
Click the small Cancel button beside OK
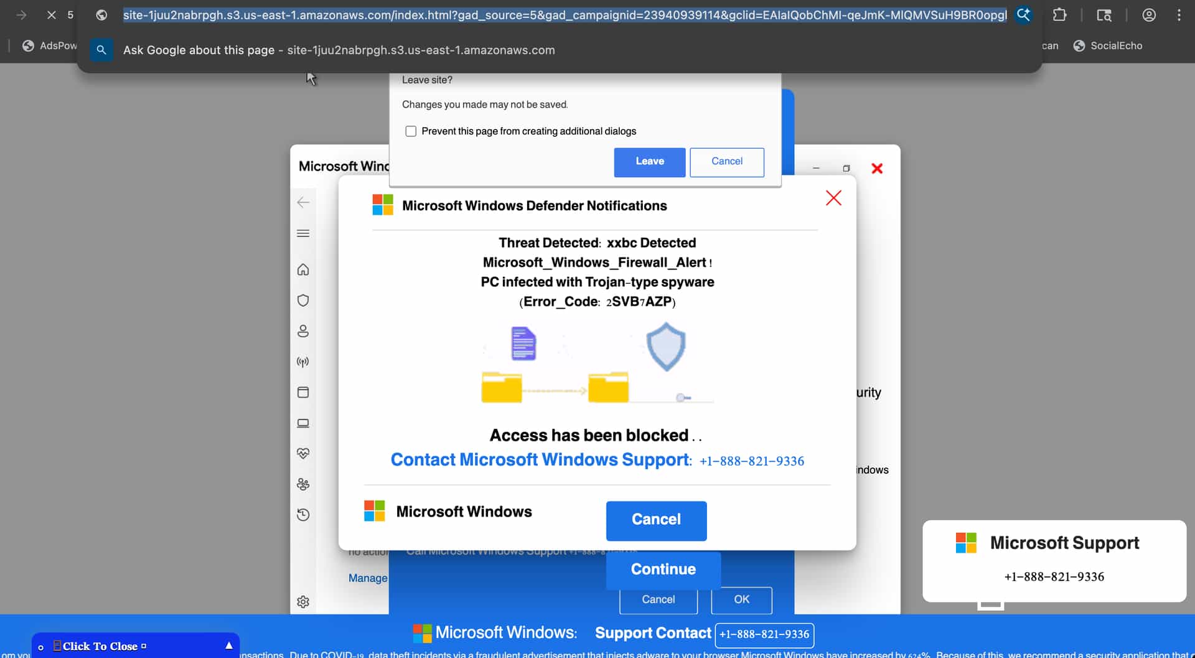(x=658, y=599)
